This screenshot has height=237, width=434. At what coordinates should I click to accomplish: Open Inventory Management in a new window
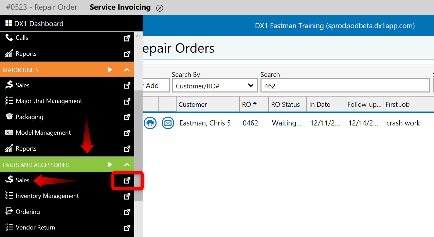pyautogui.click(x=127, y=196)
